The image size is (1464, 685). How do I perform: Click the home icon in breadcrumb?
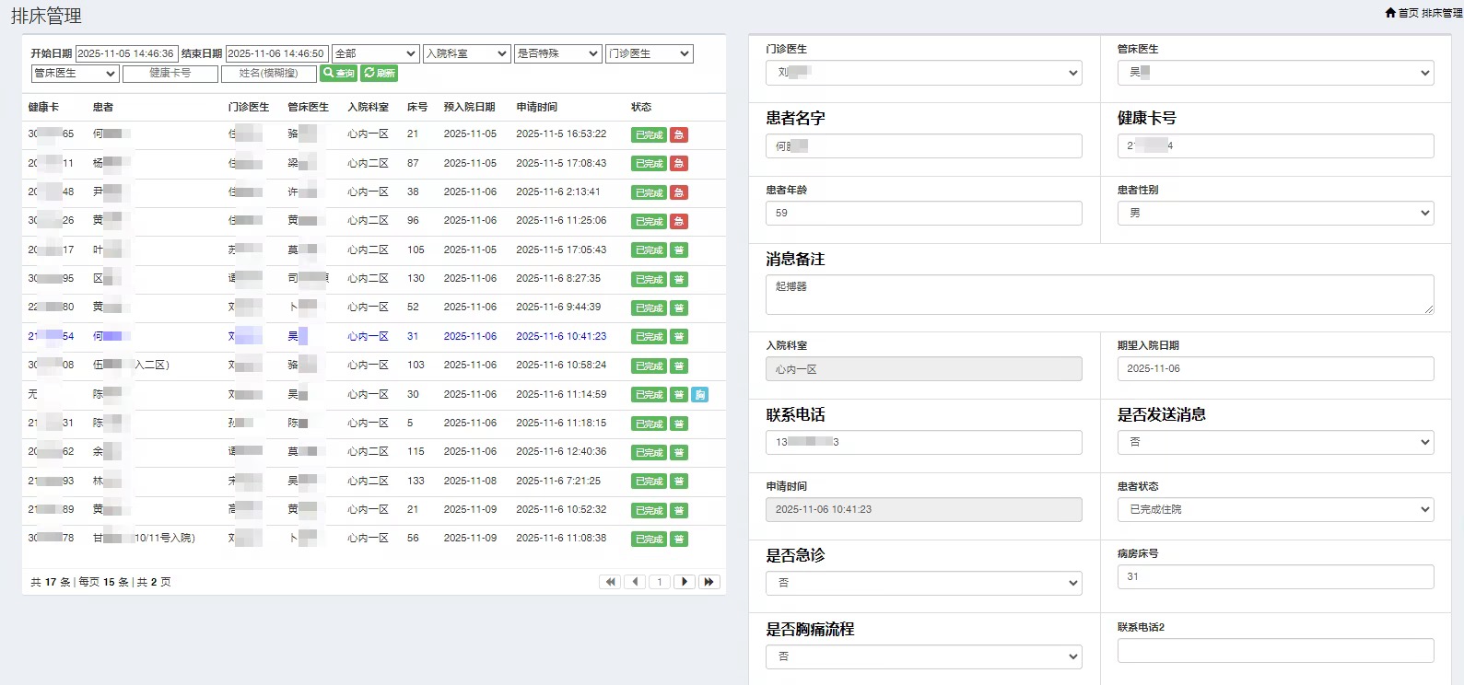tap(1390, 13)
